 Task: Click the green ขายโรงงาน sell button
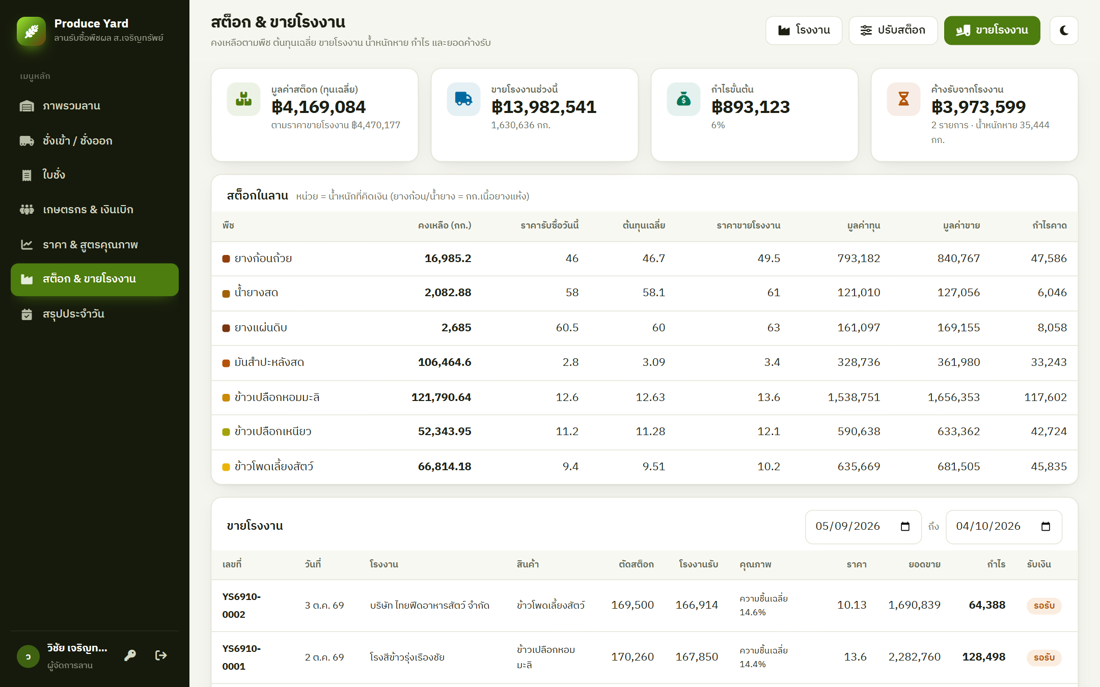(992, 31)
